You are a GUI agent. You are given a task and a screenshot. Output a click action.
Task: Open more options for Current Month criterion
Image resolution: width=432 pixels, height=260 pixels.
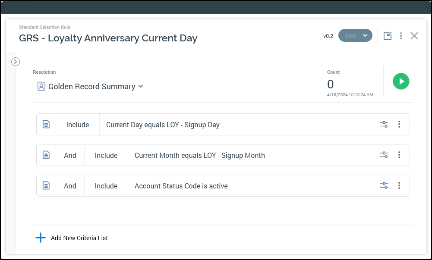coord(399,155)
